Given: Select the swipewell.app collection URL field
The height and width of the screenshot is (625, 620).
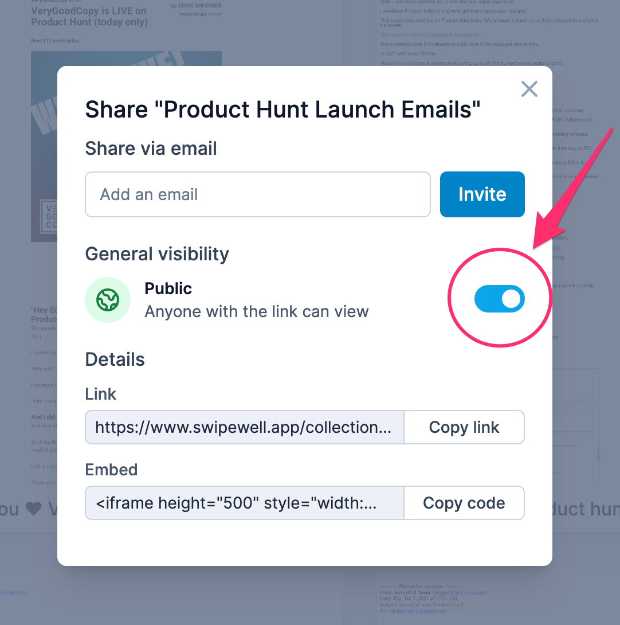Looking at the screenshot, I should [245, 427].
